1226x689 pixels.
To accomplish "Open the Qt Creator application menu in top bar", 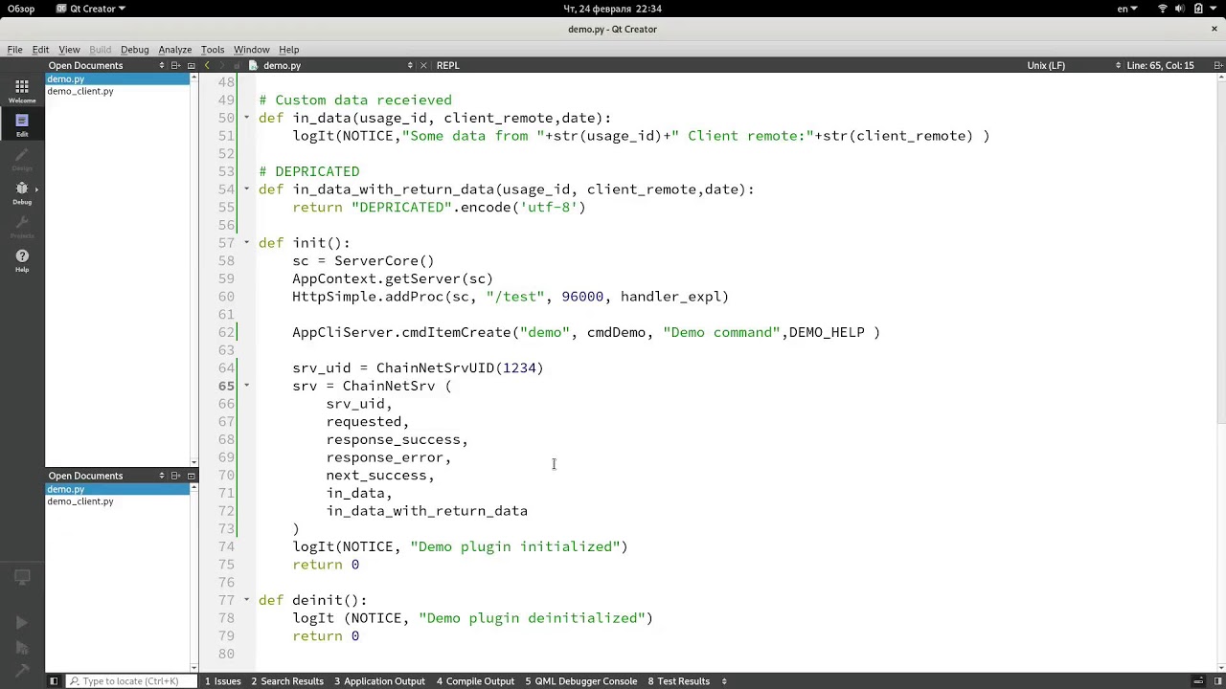I will tap(91, 9).
